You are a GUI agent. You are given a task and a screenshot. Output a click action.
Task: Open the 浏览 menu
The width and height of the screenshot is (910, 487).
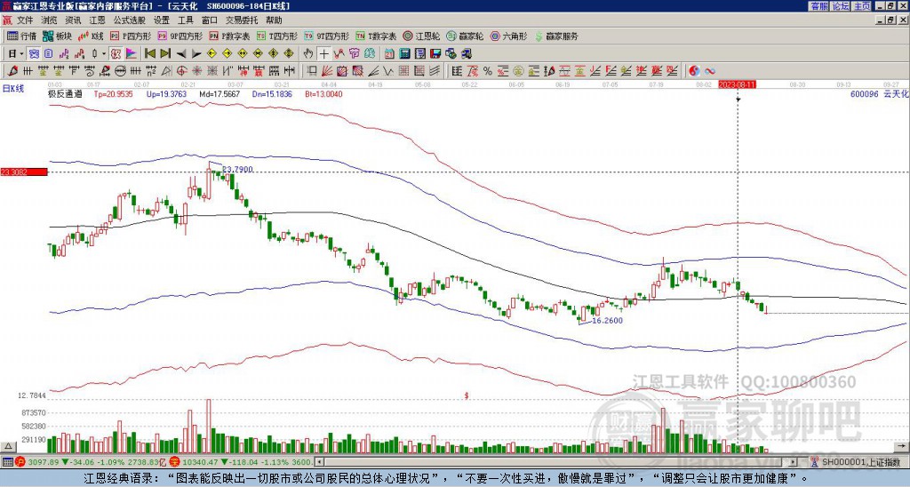click(x=49, y=20)
